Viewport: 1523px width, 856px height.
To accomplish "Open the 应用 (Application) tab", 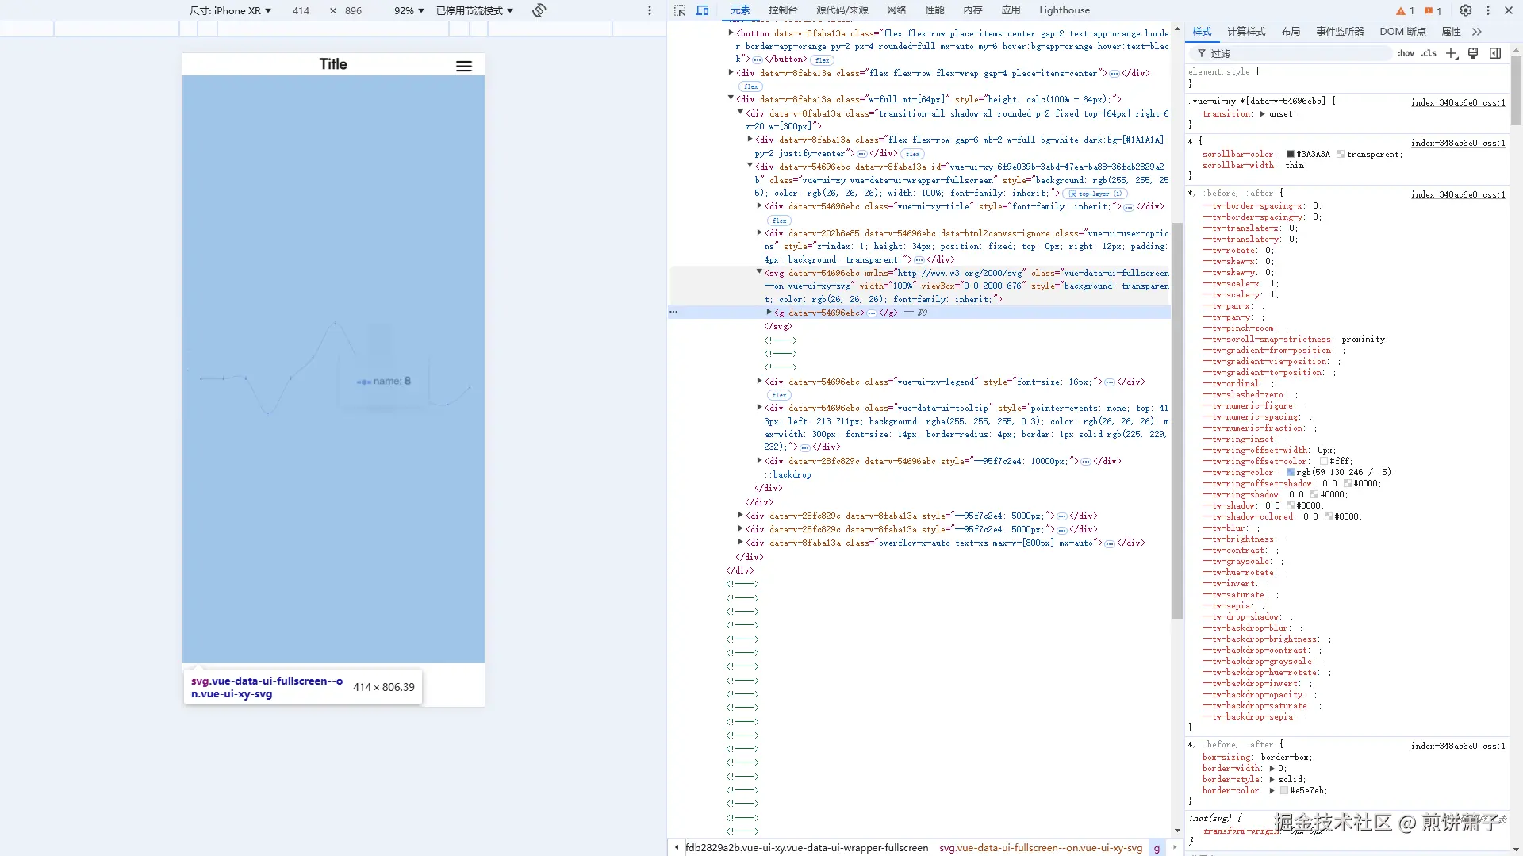I will [1011, 10].
